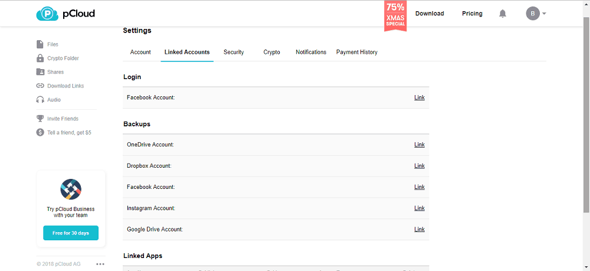590x271 pixels.
Task: Click the Settings page heading
Action: coord(137,31)
